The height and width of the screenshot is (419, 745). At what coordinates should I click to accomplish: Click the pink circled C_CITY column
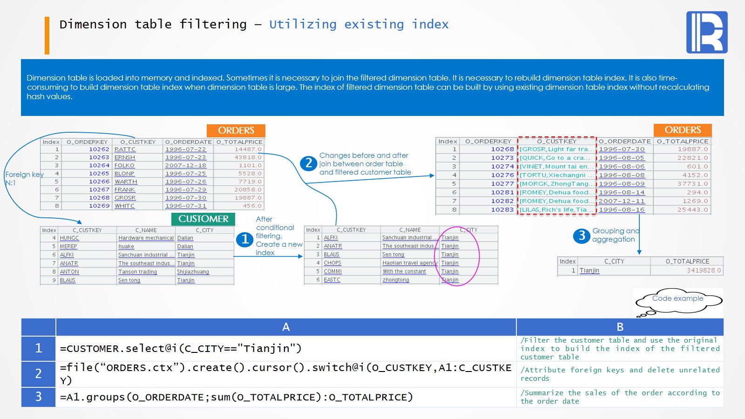(456, 255)
